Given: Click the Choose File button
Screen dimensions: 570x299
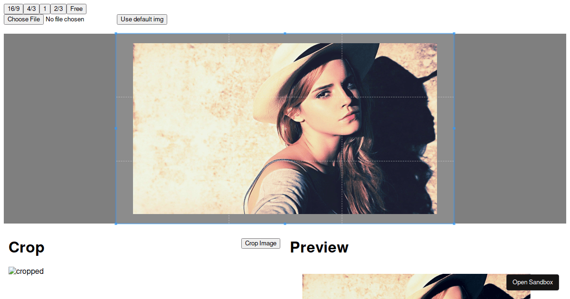Looking at the screenshot, I should (24, 19).
